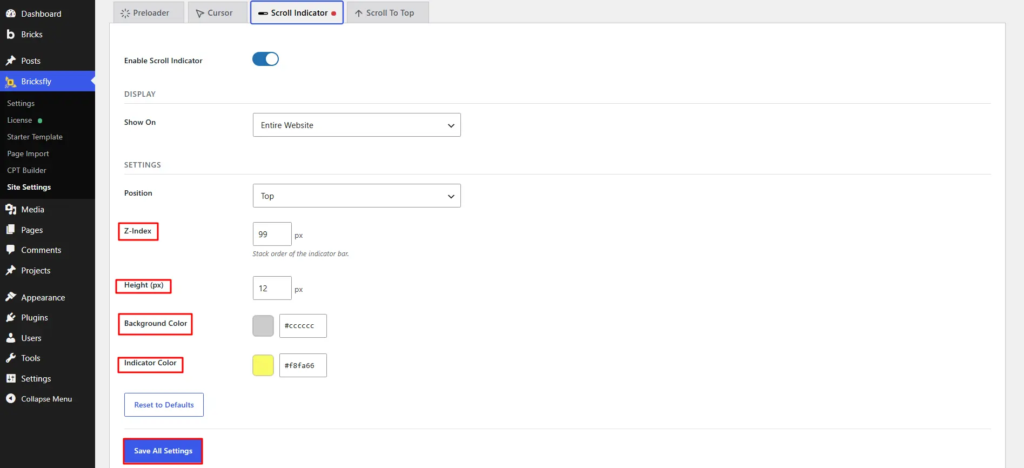Open the Show On dropdown

(357, 125)
